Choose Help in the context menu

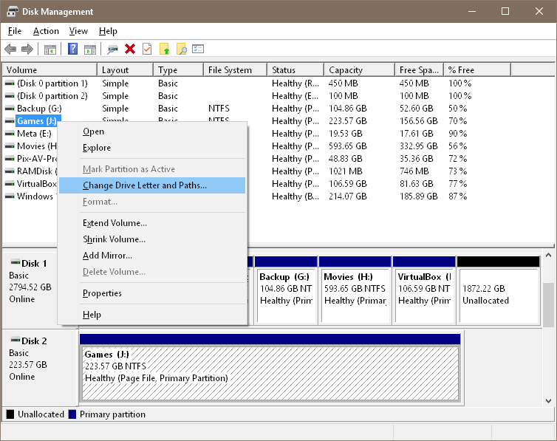click(x=152, y=315)
